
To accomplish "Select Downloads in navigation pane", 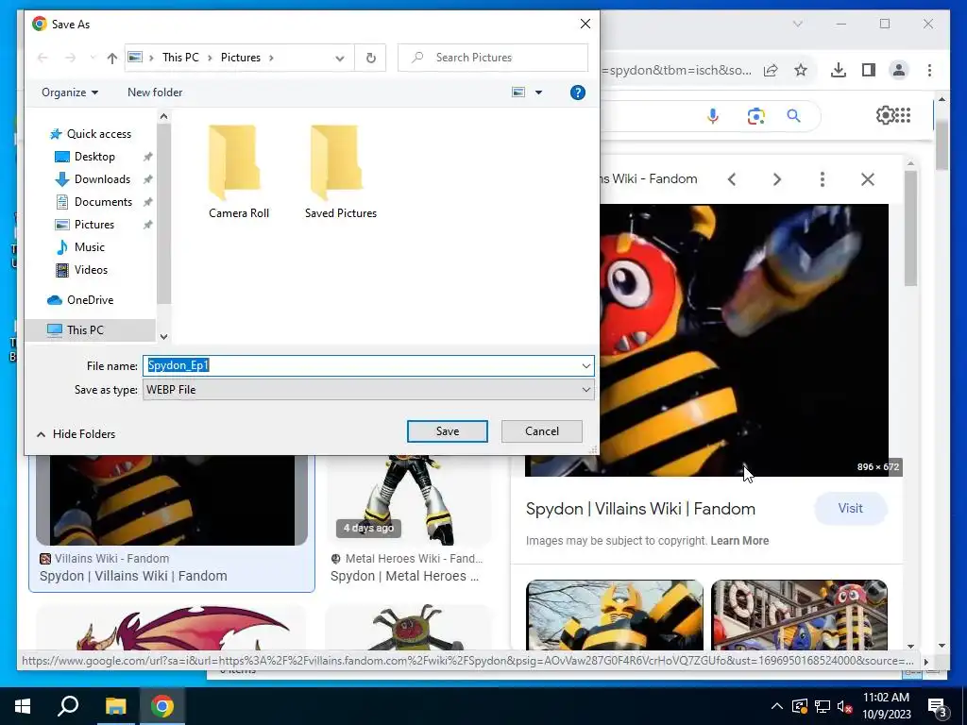I will tap(93, 179).
